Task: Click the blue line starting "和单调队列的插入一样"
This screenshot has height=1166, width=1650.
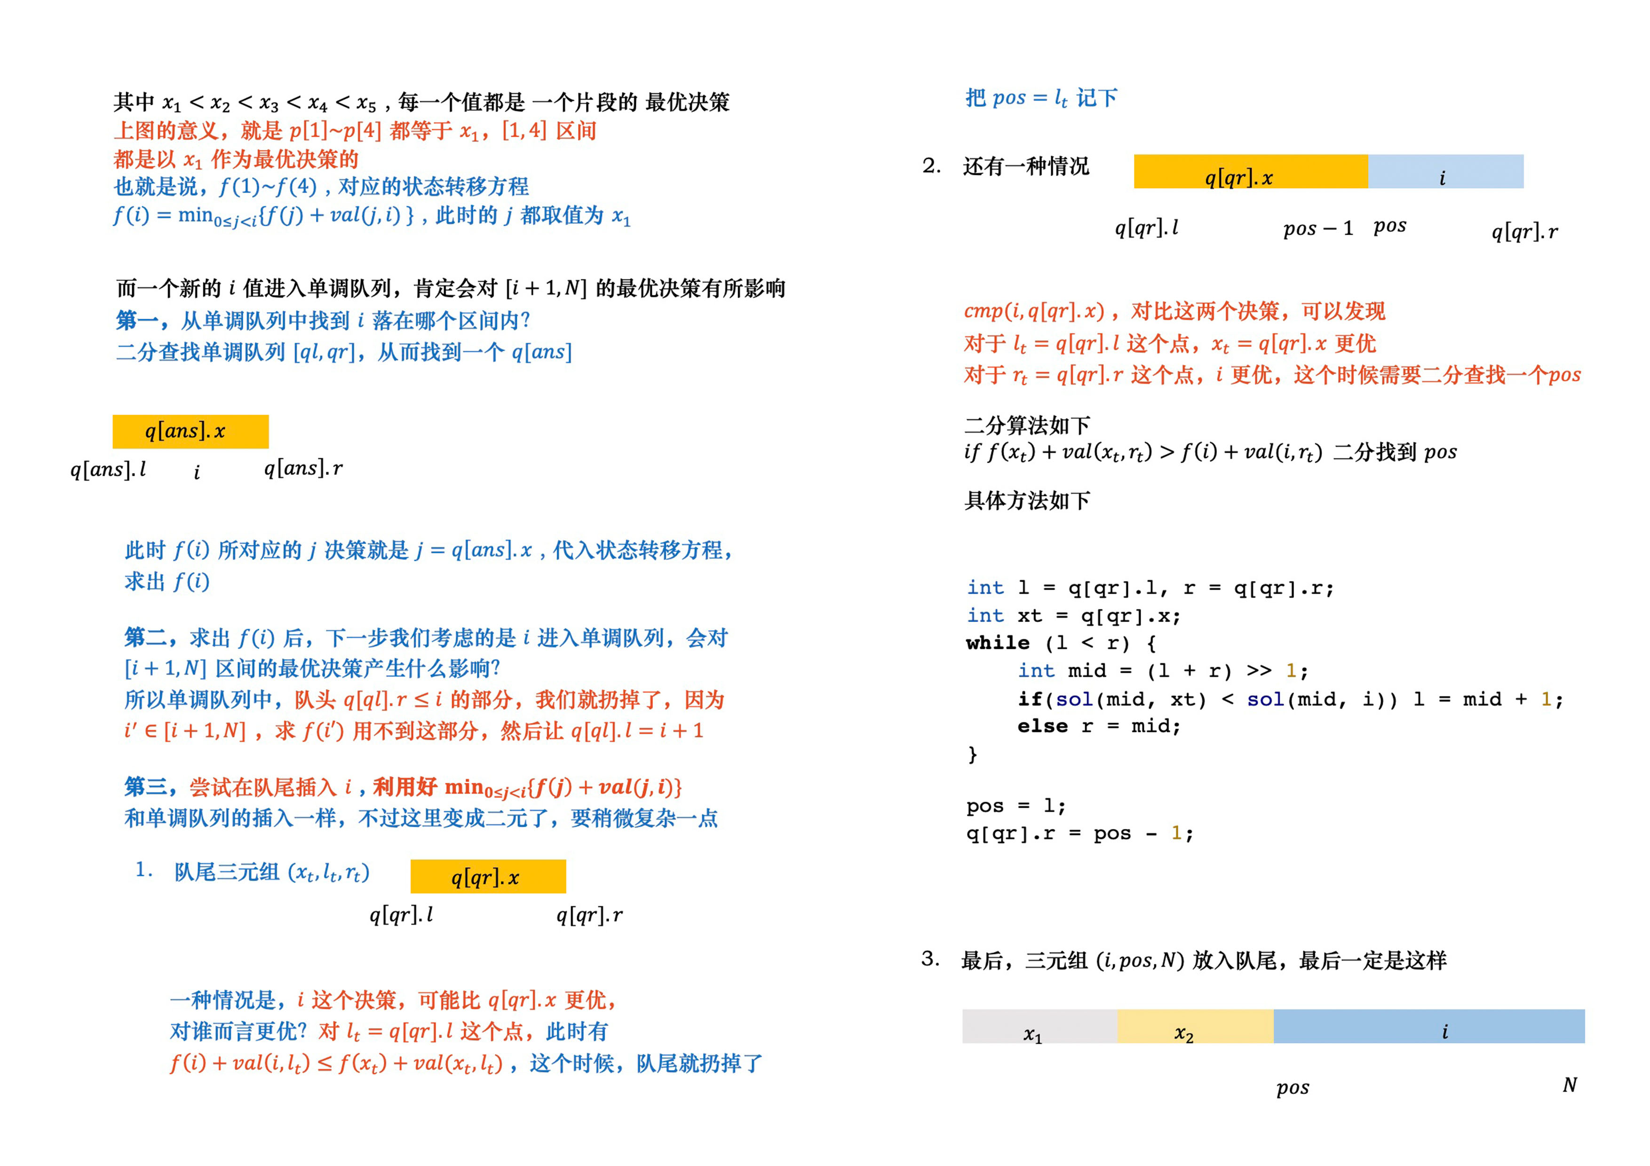Action: click(421, 818)
